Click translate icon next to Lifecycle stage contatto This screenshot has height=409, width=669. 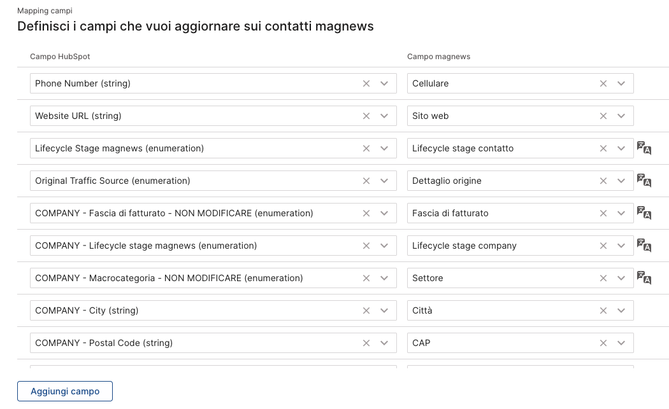[x=644, y=148]
